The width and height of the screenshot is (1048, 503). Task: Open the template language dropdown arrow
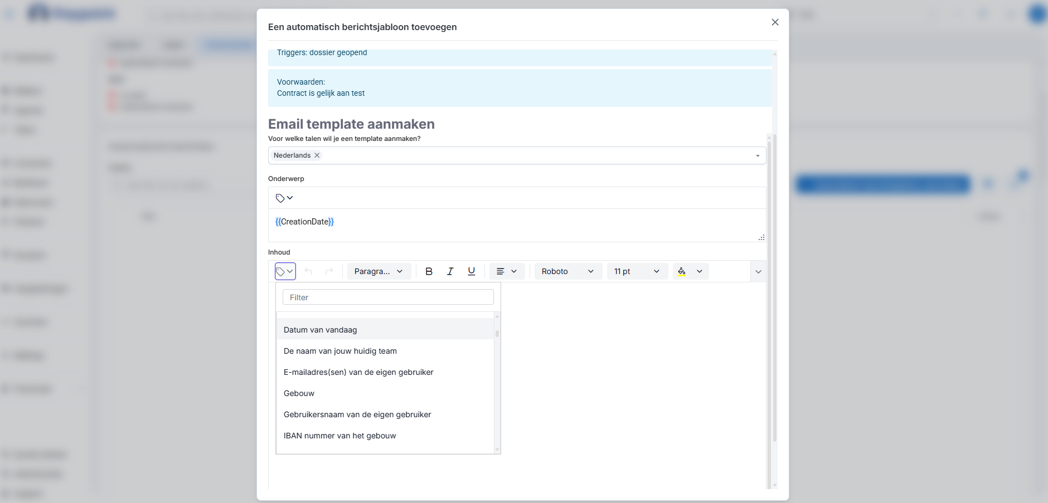pyautogui.click(x=758, y=156)
